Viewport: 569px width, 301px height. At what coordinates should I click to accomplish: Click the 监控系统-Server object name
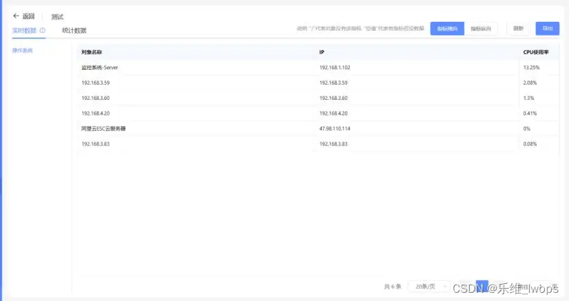tap(100, 68)
